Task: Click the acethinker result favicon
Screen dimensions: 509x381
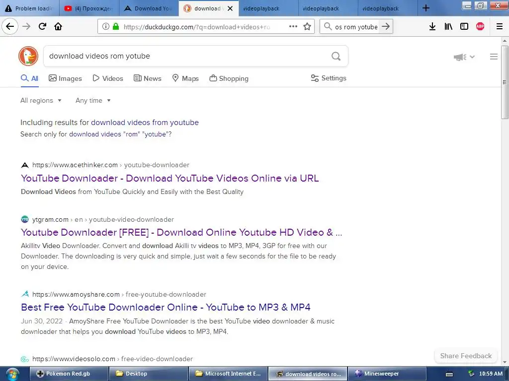Action: tap(25, 165)
